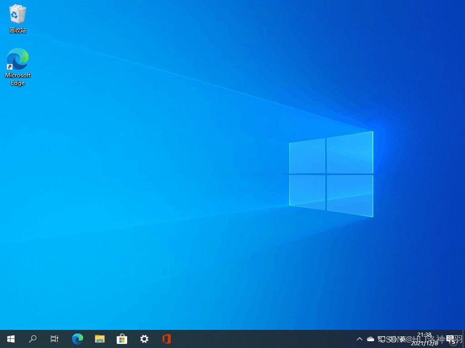Open File Explorer from the taskbar
This screenshot has width=465, height=348.
coord(99,339)
